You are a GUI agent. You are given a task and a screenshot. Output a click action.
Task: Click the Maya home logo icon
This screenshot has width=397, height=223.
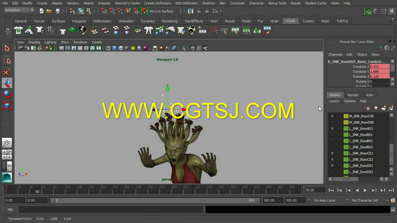pyautogui.click(x=7, y=177)
